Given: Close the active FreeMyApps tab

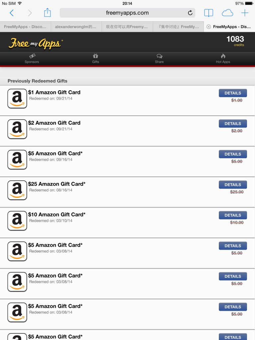Looking at the screenshot, I should 209,27.
